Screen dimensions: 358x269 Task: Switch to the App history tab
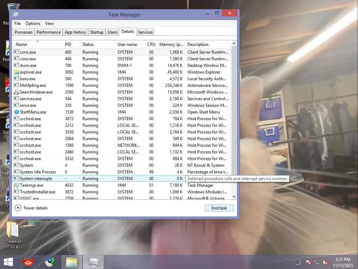pyautogui.click(x=76, y=32)
